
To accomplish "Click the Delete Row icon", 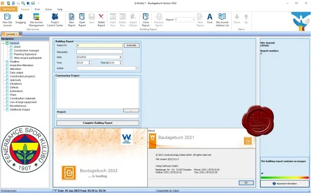I will click(122, 17).
